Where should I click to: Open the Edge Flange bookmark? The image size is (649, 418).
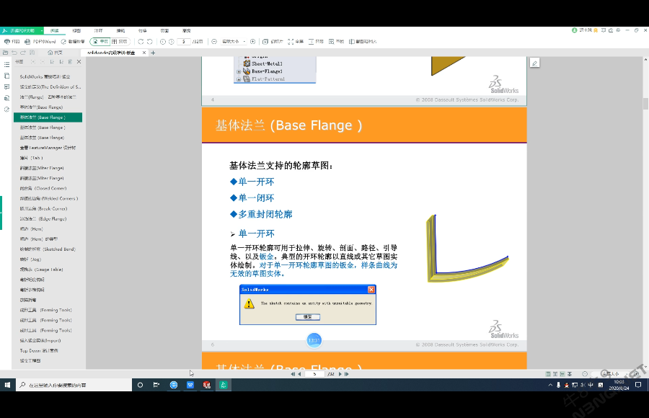pos(43,219)
